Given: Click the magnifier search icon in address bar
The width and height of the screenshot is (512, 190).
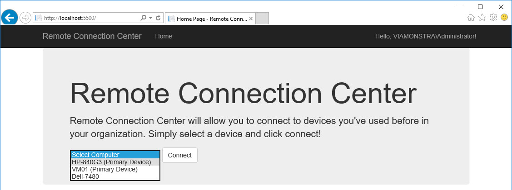Looking at the screenshot, I should 144,18.
